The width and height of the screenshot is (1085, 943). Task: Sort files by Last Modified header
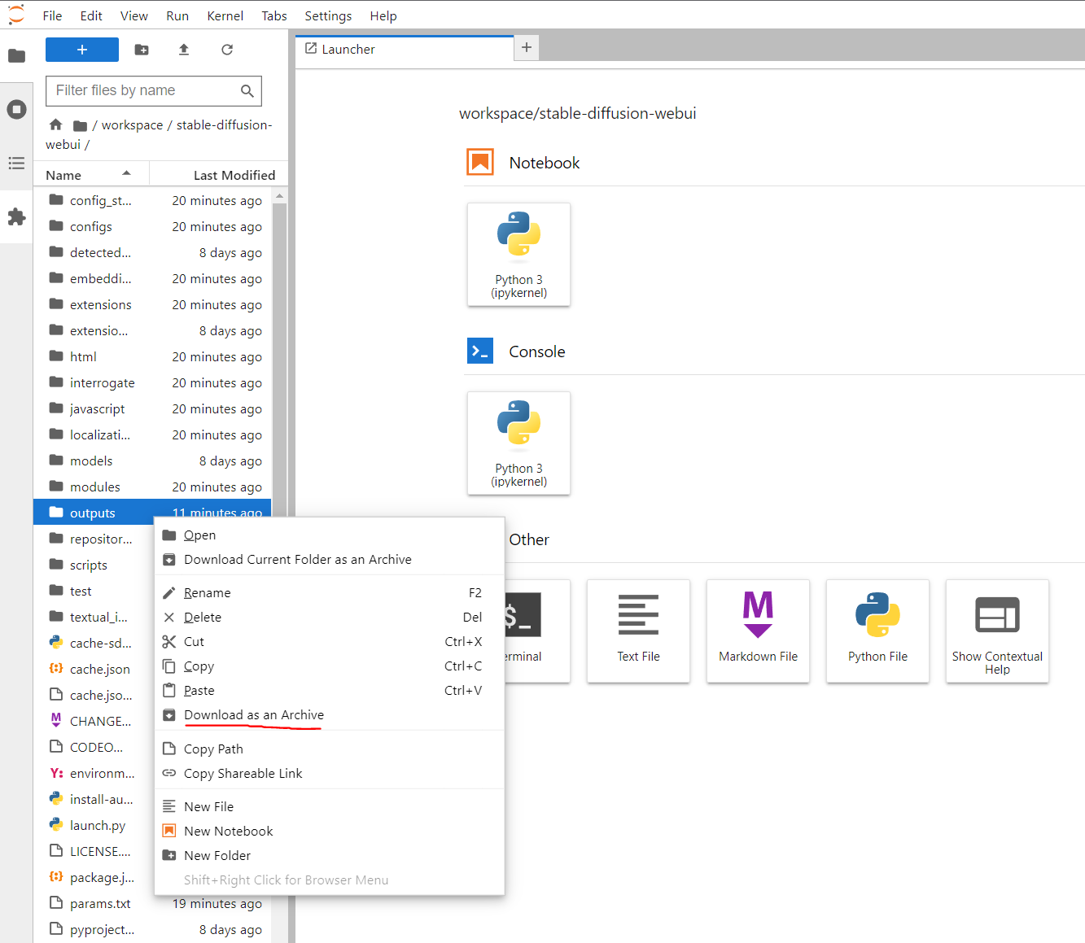pyautogui.click(x=219, y=175)
